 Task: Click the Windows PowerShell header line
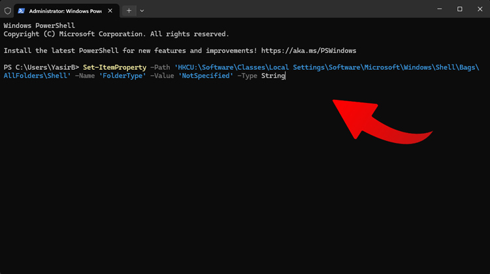coord(39,25)
